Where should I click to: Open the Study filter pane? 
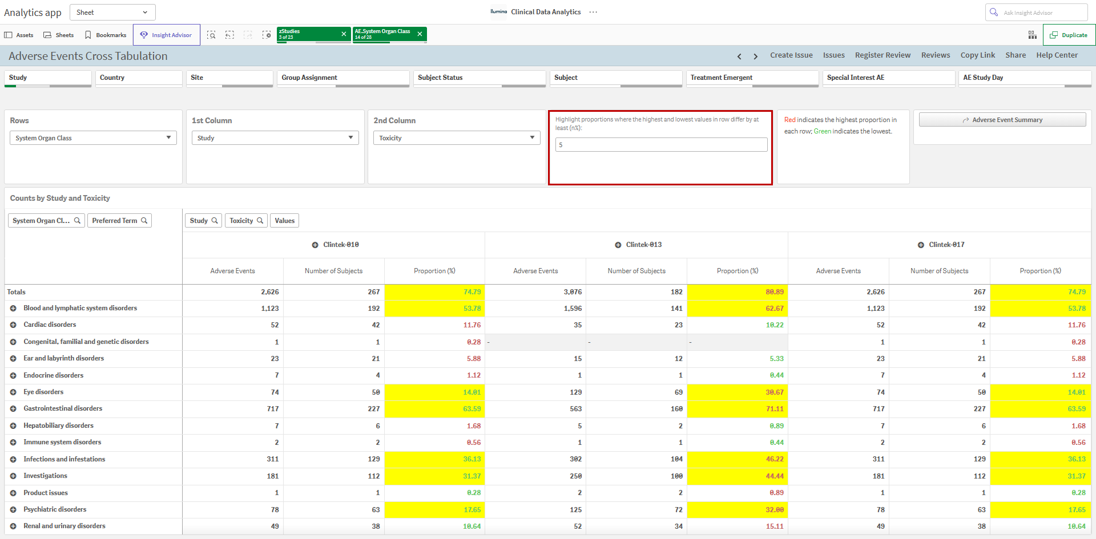[x=48, y=78]
